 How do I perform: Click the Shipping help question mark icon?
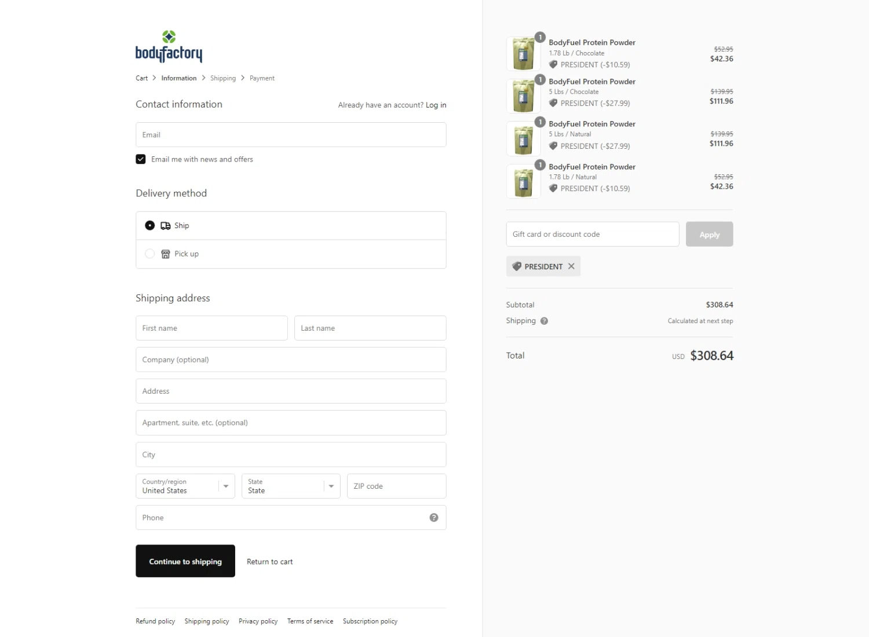pyautogui.click(x=544, y=321)
